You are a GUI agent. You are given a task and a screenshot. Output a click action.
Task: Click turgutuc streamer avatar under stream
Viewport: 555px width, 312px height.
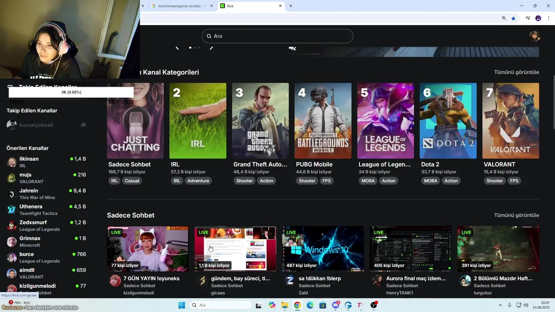point(465,280)
